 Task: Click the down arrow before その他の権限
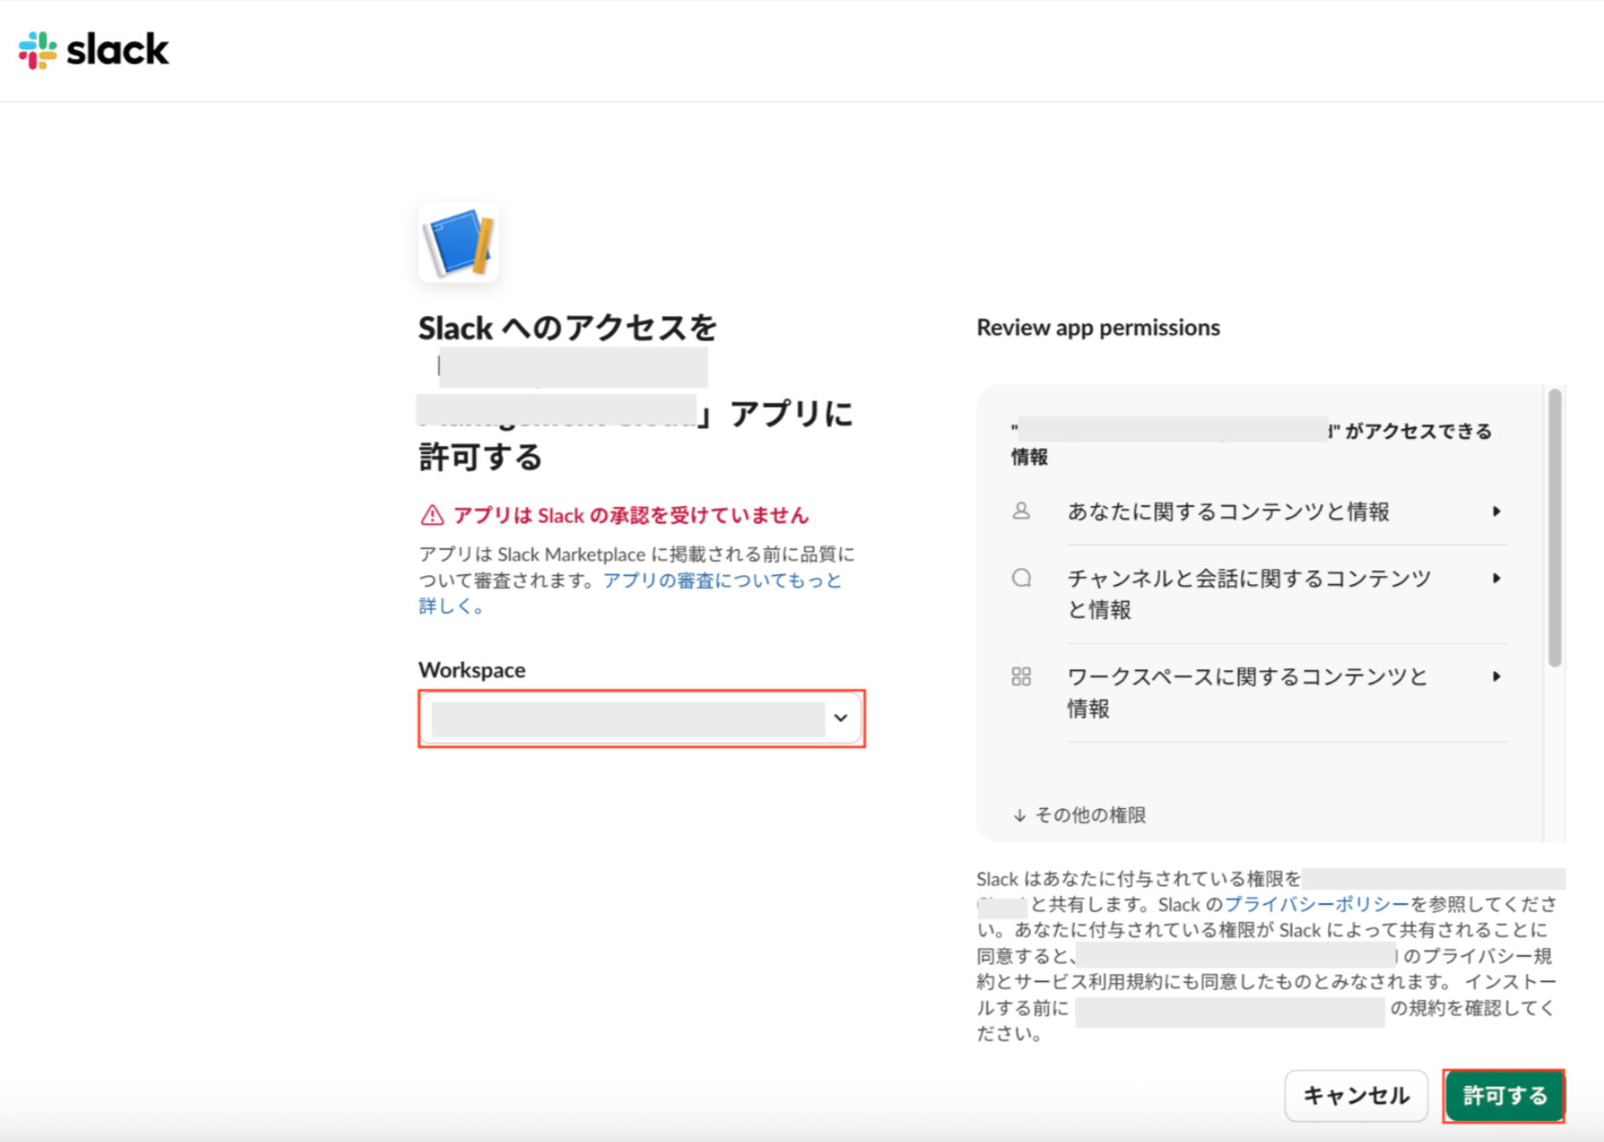coord(1020,815)
